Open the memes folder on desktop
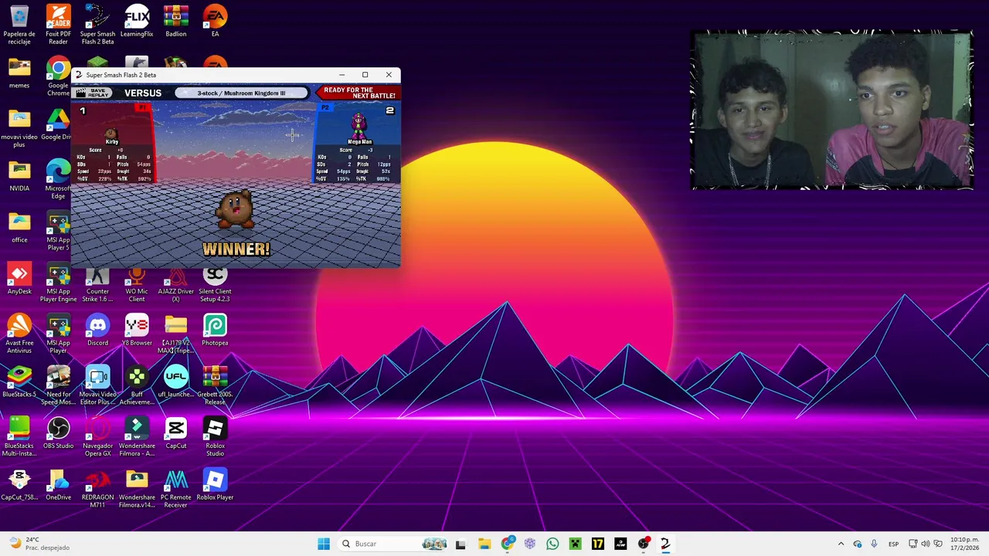This screenshot has height=556, width=989. 19,73
